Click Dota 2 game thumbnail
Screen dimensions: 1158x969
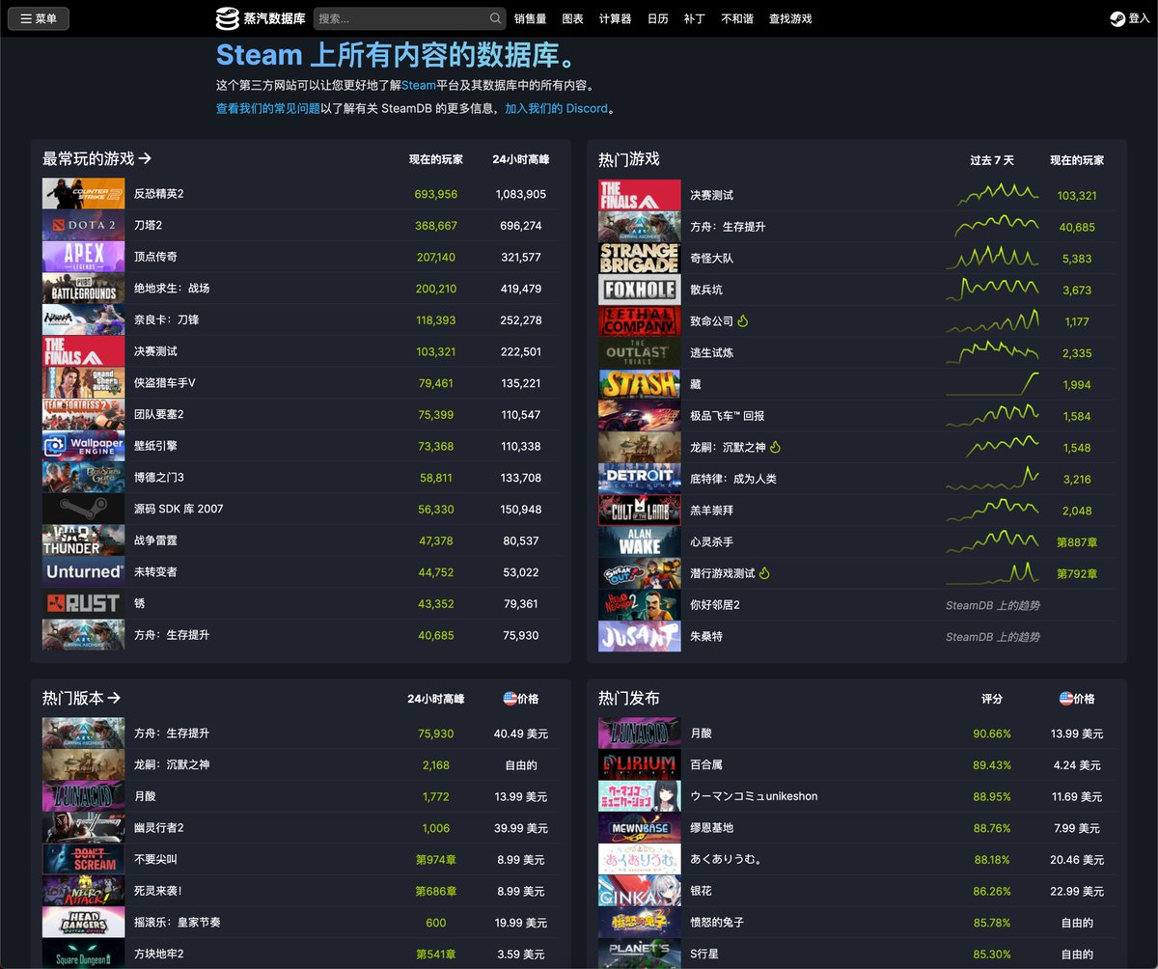[84, 226]
